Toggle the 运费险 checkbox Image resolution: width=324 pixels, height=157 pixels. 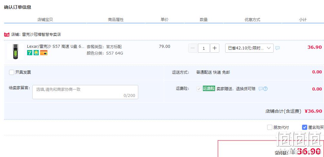(x=199, y=89)
